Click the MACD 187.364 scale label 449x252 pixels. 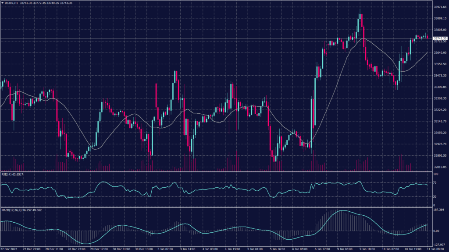438,210
